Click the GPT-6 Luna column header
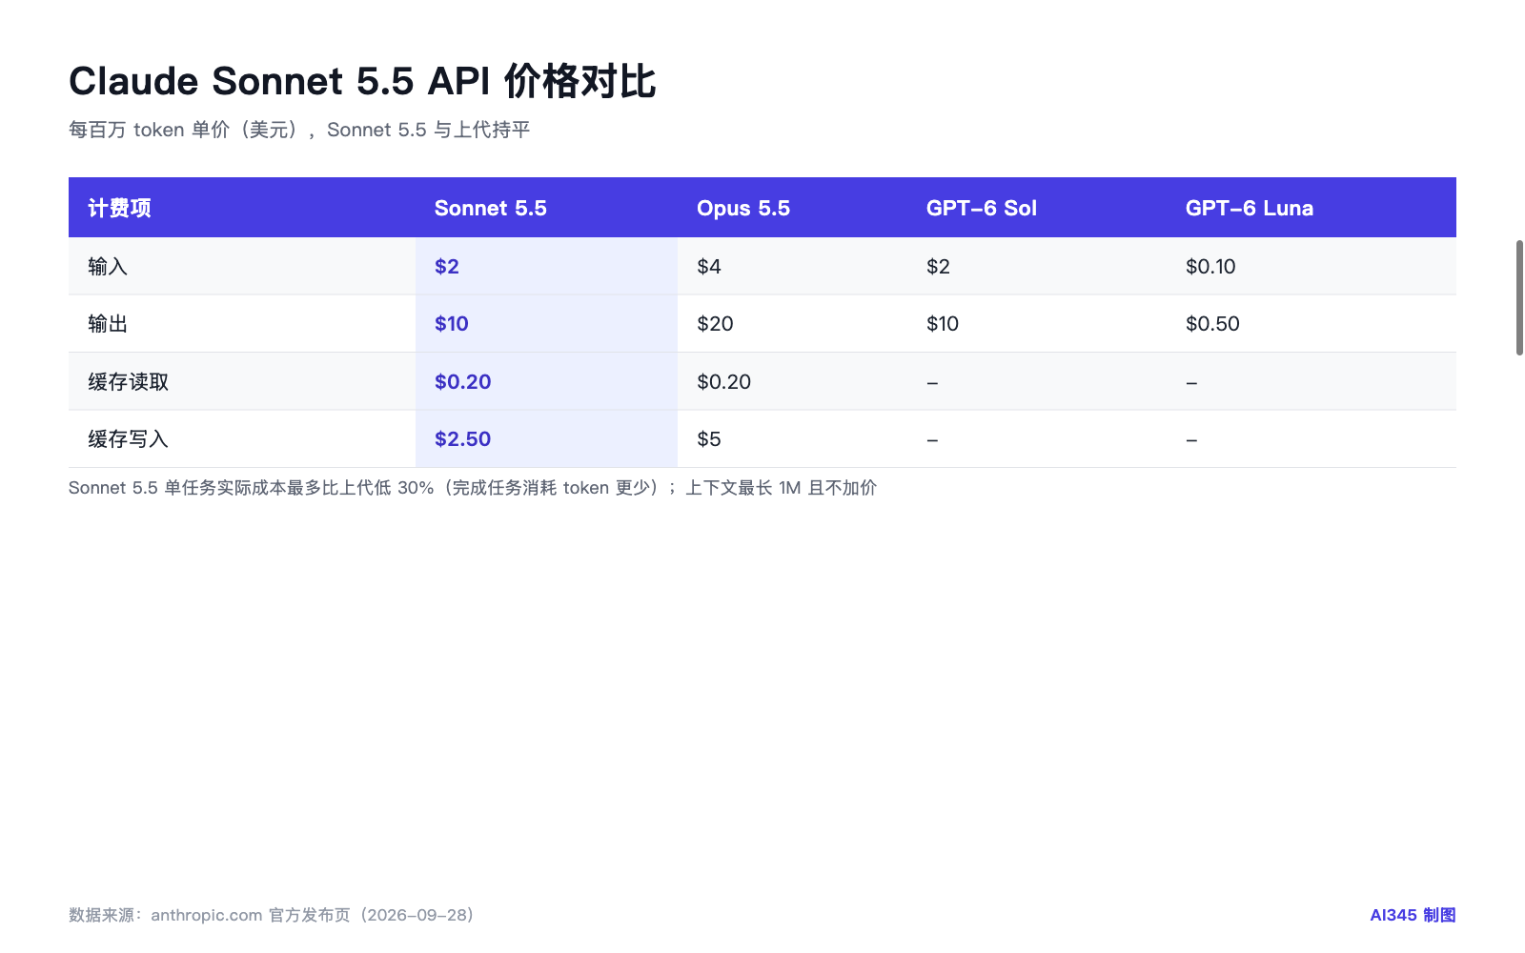Screen dimensions: 1525x953 coord(1249,208)
